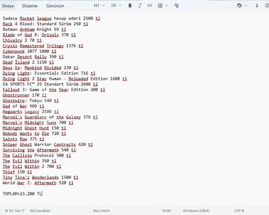Click the bulleted list icon
The height and width of the screenshot is (215, 269).
click(x=113, y=6)
